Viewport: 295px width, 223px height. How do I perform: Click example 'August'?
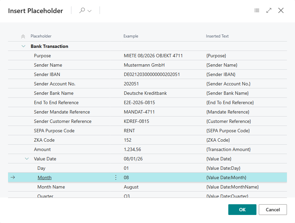(131, 187)
